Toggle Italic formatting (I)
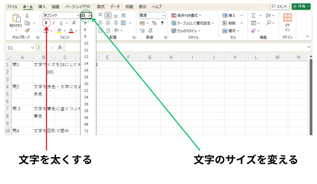Viewport: 317px width, 184px height. click(54, 23)
